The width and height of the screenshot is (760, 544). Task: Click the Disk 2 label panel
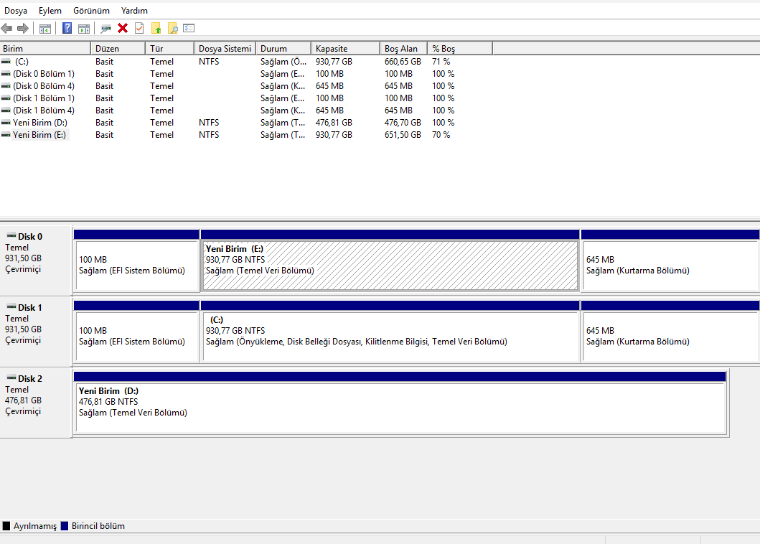click(x=36, y=400)
